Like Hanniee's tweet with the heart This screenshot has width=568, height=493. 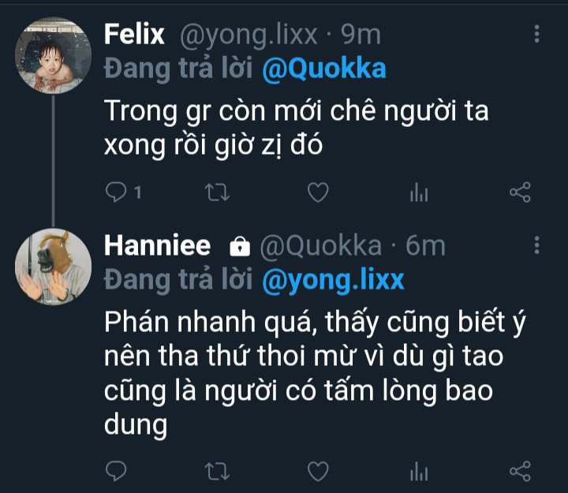[x=317, y=472]
